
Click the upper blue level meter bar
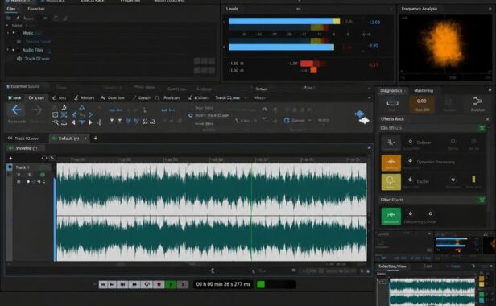pyautogui.click(x=284, y=21)
